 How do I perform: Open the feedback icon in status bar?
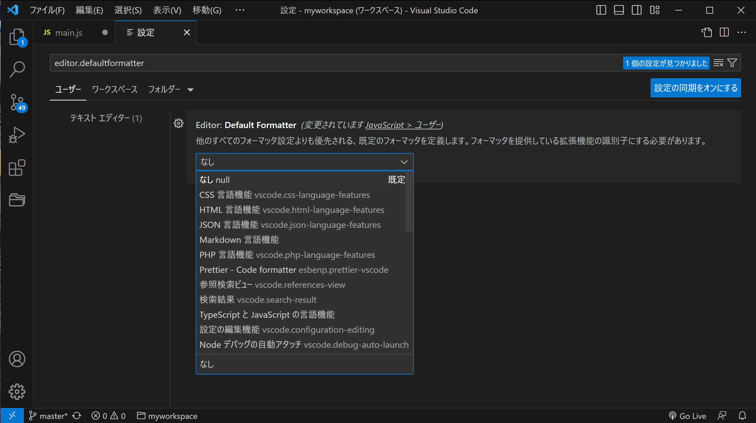click(722, 416)
